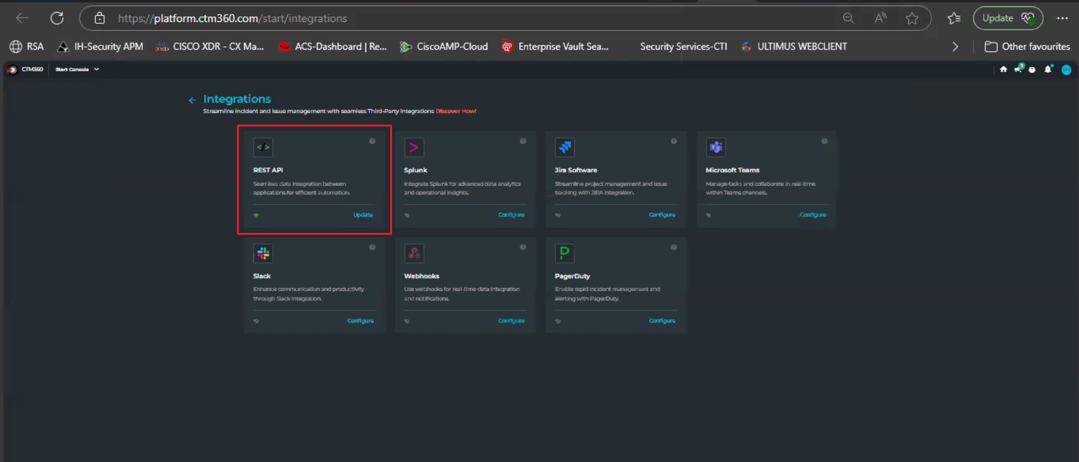Click the browser refresh button
The image size is (1079, 462).
pos(57,18)
